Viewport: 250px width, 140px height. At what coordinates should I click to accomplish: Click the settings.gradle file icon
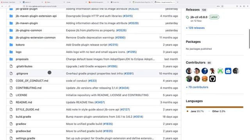tap(11, 138)
